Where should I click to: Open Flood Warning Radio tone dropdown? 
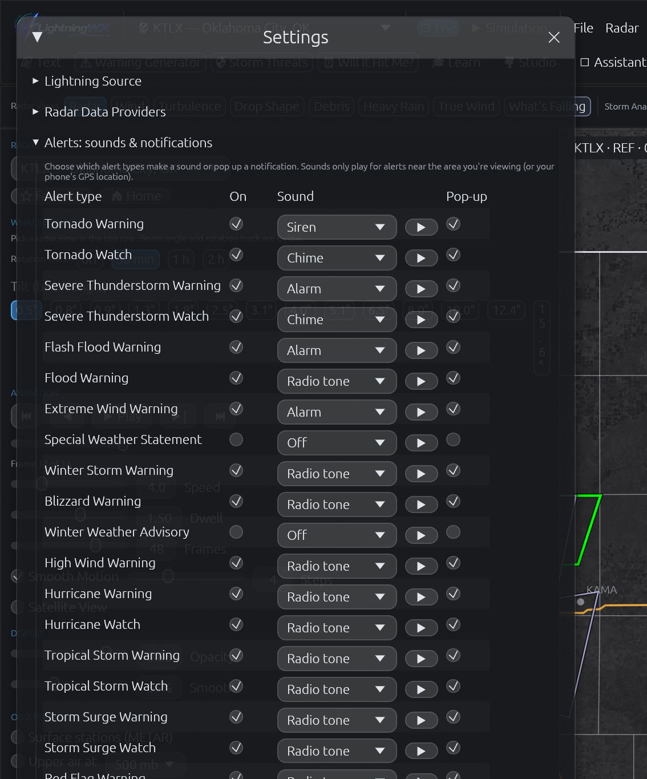click(x=337, y=381)
